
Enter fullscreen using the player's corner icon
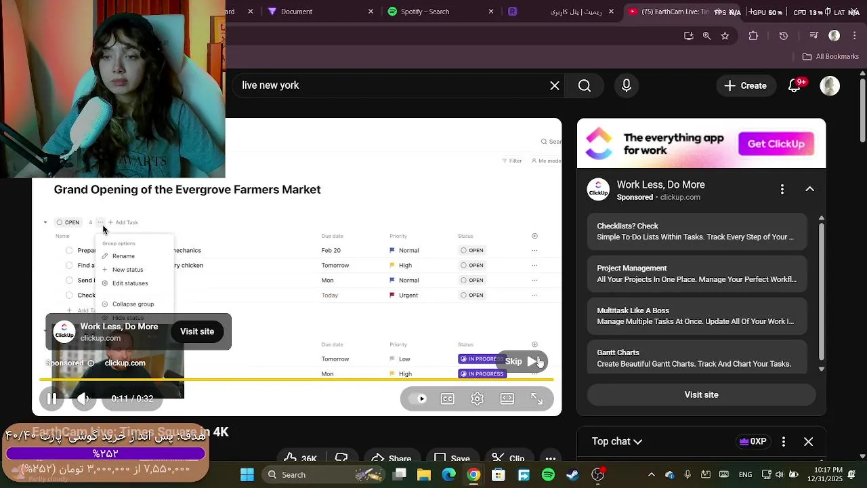tap(536, 399)
